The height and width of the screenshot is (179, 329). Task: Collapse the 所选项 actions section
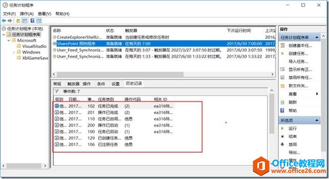[317, 120]
